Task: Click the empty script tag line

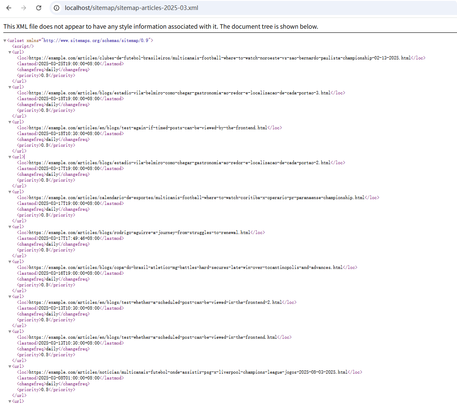Action: pyautogui.click(x=23, y=46)
